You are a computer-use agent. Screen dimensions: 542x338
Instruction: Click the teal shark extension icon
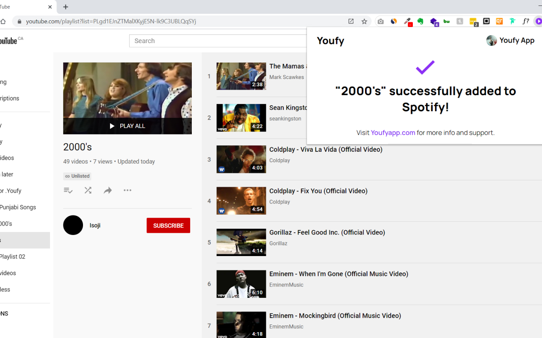tap(513, 21)
